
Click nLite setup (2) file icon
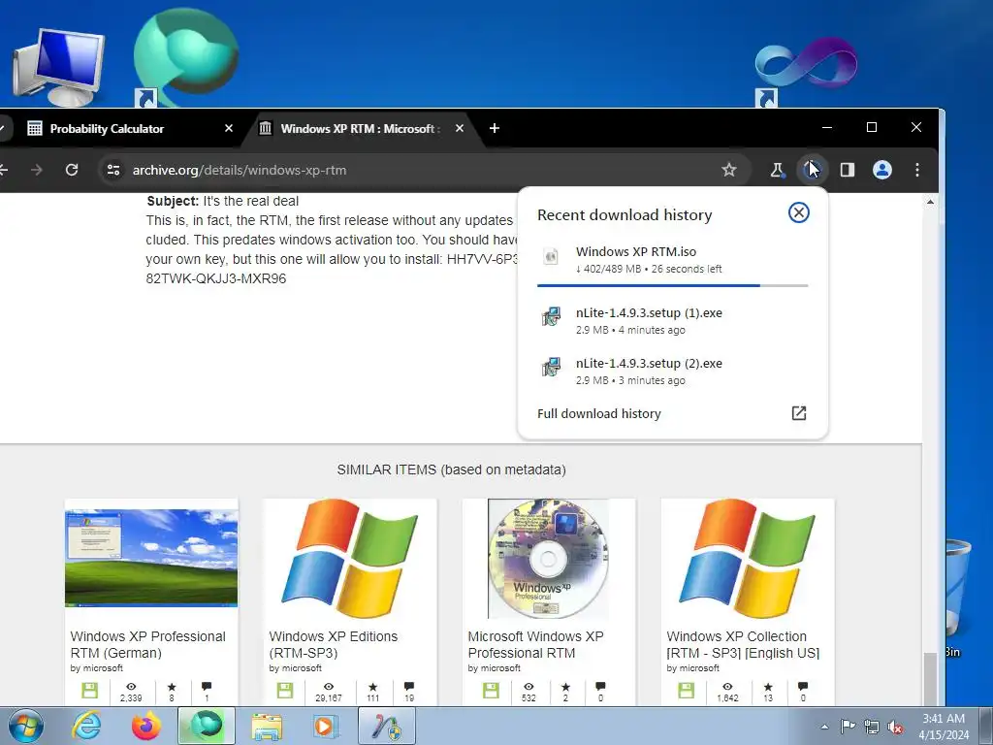click(551, 367)
